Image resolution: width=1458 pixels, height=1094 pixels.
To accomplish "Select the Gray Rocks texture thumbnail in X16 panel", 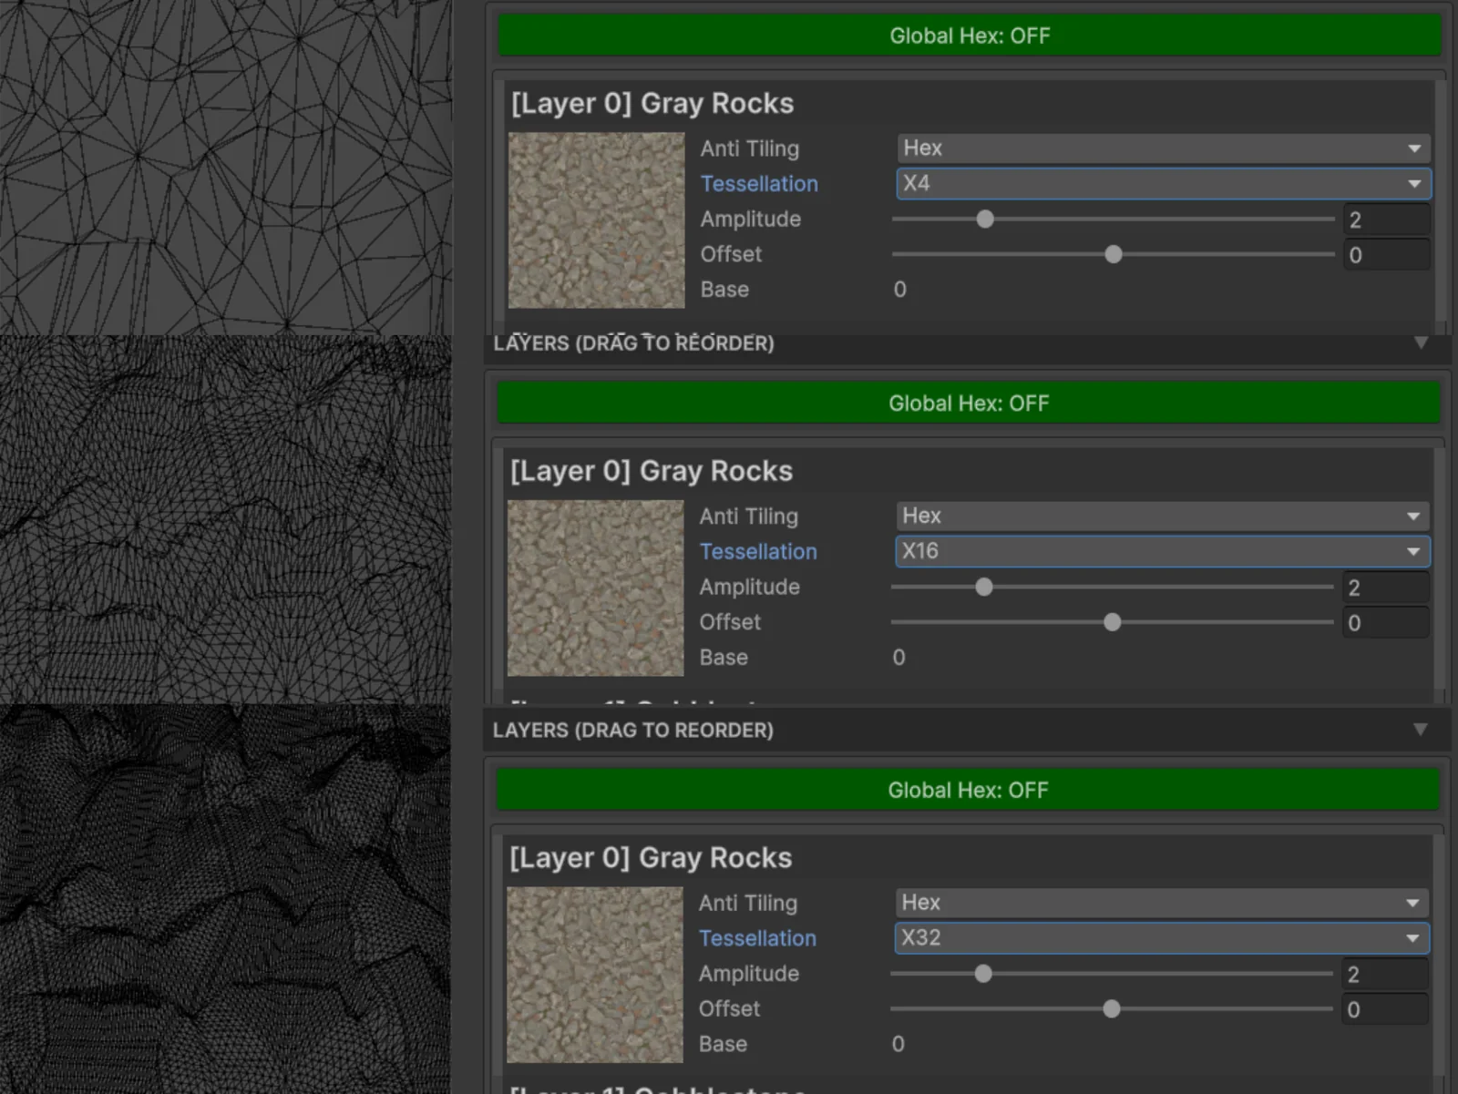I will click(x=595, y=588).
